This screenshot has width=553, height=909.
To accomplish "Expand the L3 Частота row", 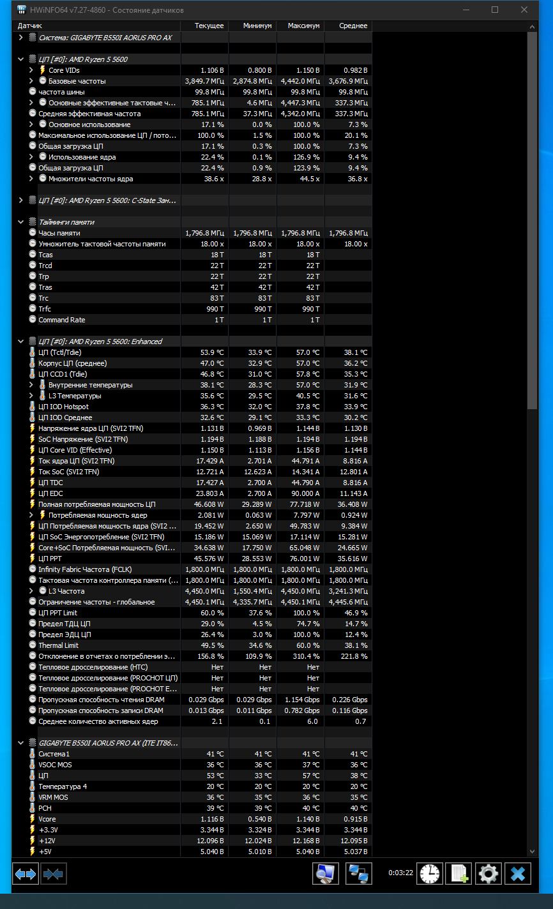I will 31,591.
